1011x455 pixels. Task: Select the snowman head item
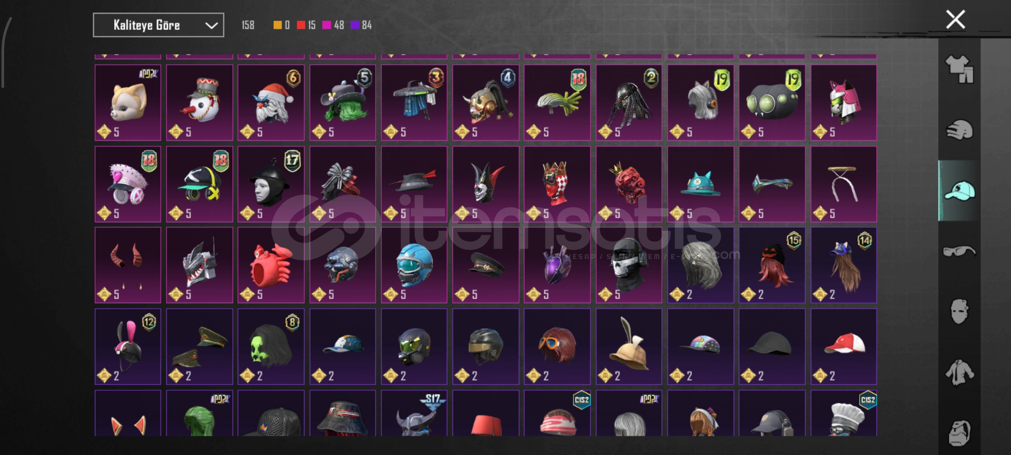tap(200, 102)
